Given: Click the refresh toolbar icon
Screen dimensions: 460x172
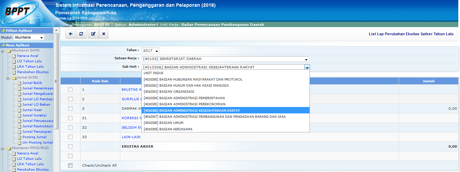Looking at the screenshot, I should point(81,34).
